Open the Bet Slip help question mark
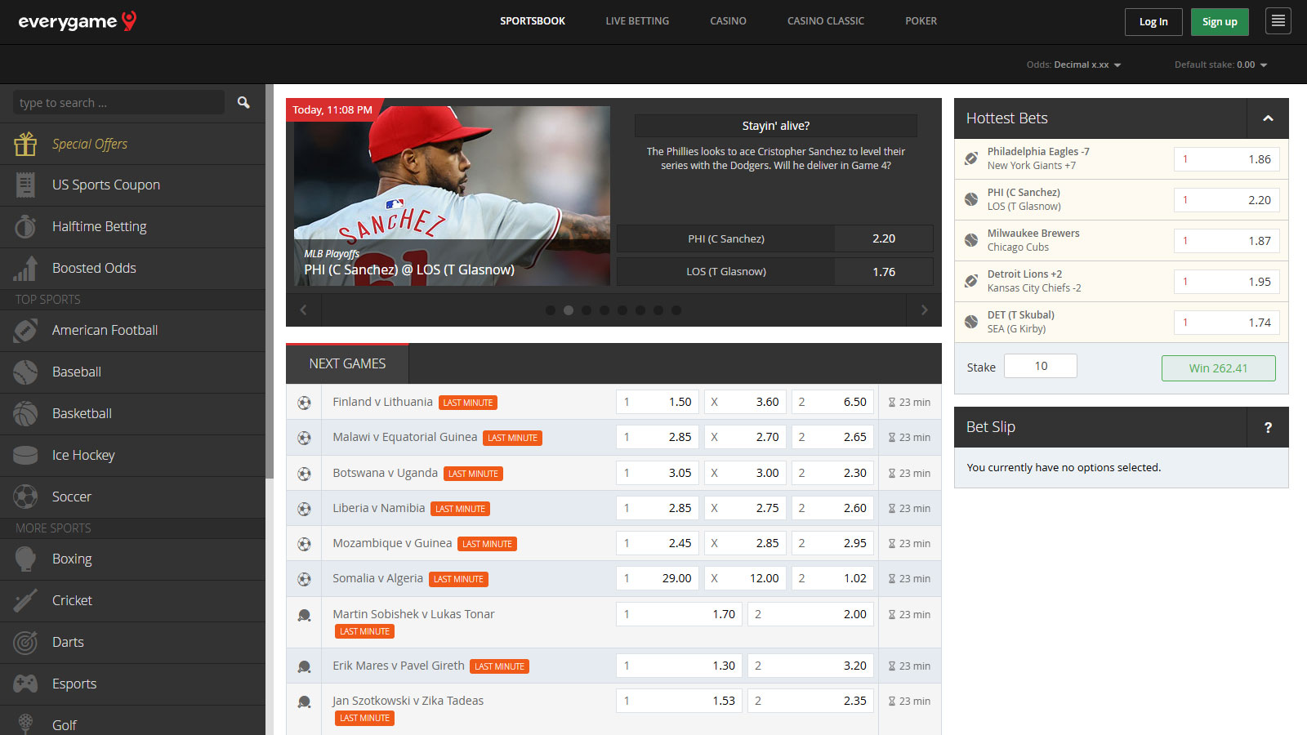The height and width of the screenshot is (735, 1307). 1268,427
